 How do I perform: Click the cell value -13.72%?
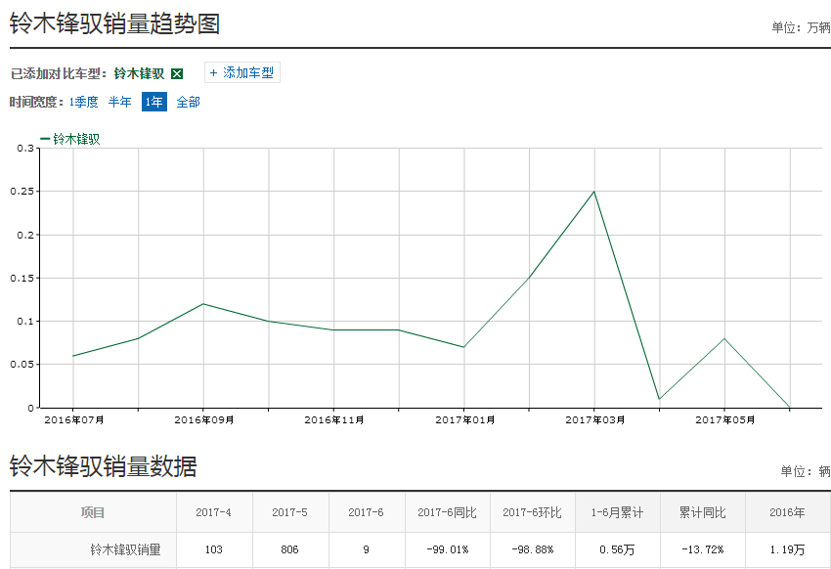coord(702,549)
